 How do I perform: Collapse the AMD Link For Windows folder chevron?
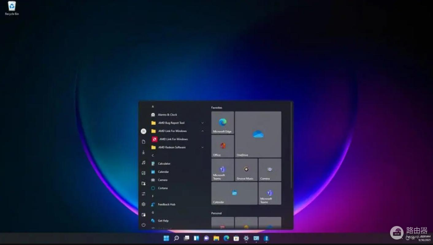coord(202,131)
